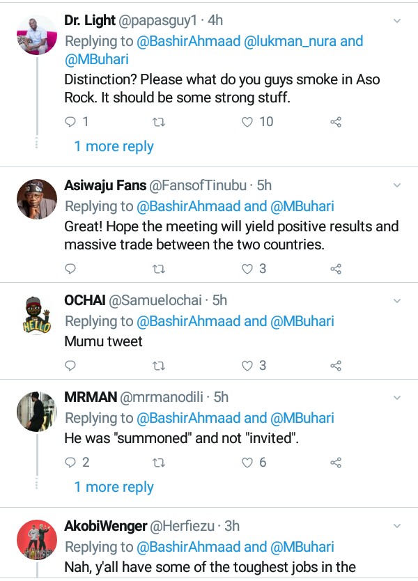Open dropdown caret on OCHAI's tweet
418x581 pixels.
click(397, 301)
